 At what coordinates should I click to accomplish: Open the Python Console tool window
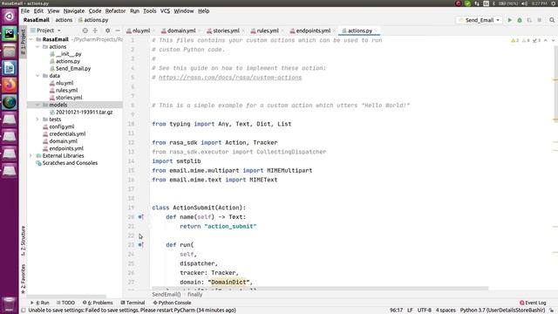coord(172,303)
